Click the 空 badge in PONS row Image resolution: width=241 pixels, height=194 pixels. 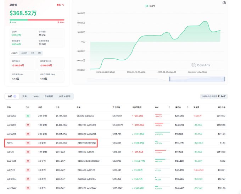point(28,143)
